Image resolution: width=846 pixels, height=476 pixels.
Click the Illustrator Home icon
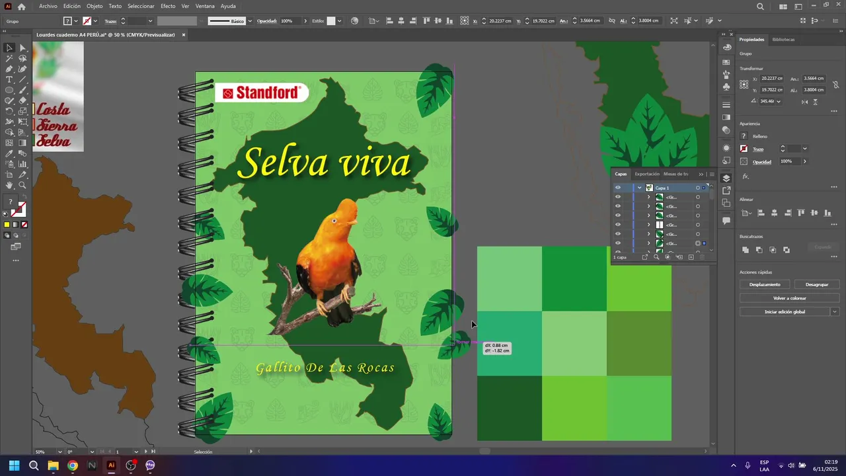[x=21, y=6]
